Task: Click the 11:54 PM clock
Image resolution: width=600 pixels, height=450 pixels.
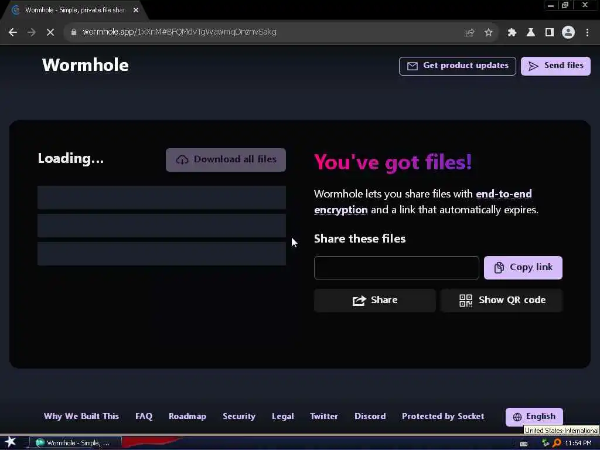Action: click(x=578, y=443)
